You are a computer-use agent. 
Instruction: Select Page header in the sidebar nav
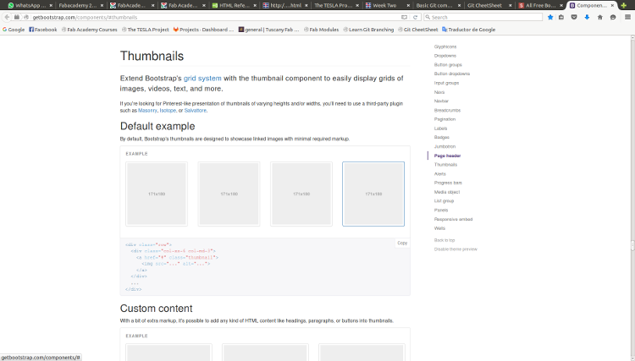(447, 156)
